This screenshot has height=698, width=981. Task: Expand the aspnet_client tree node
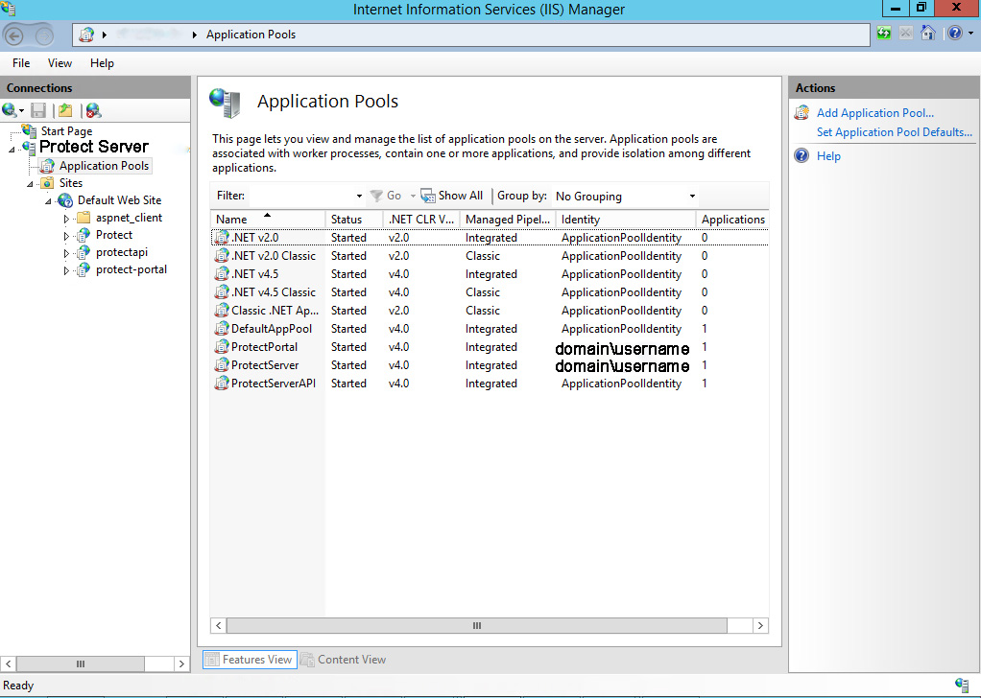click(x=66, y=219)
